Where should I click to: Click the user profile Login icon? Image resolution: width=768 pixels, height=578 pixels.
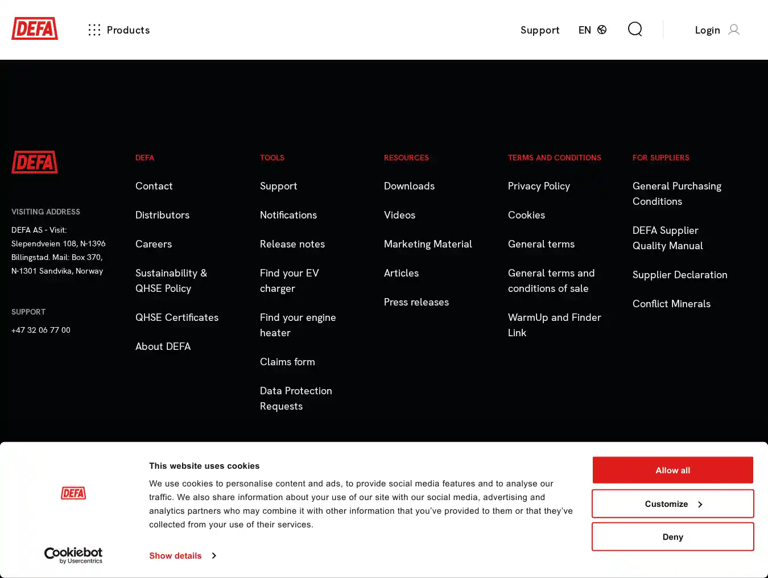point(734,30)
